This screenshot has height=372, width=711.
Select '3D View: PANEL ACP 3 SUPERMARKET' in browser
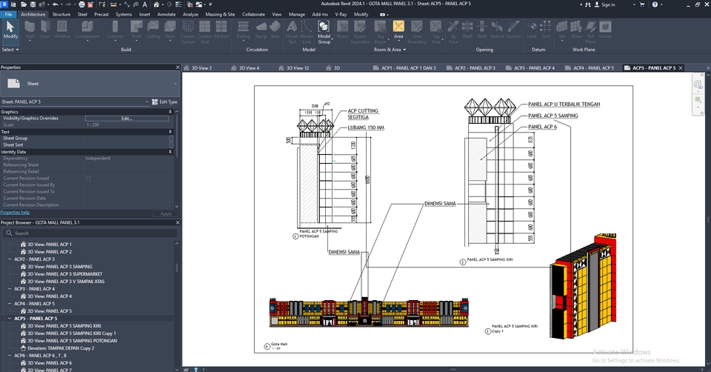(x=65, y=274)
